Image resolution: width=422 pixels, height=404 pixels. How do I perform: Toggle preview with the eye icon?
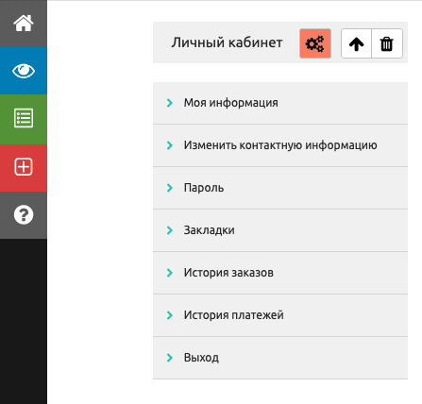[24, 71]
